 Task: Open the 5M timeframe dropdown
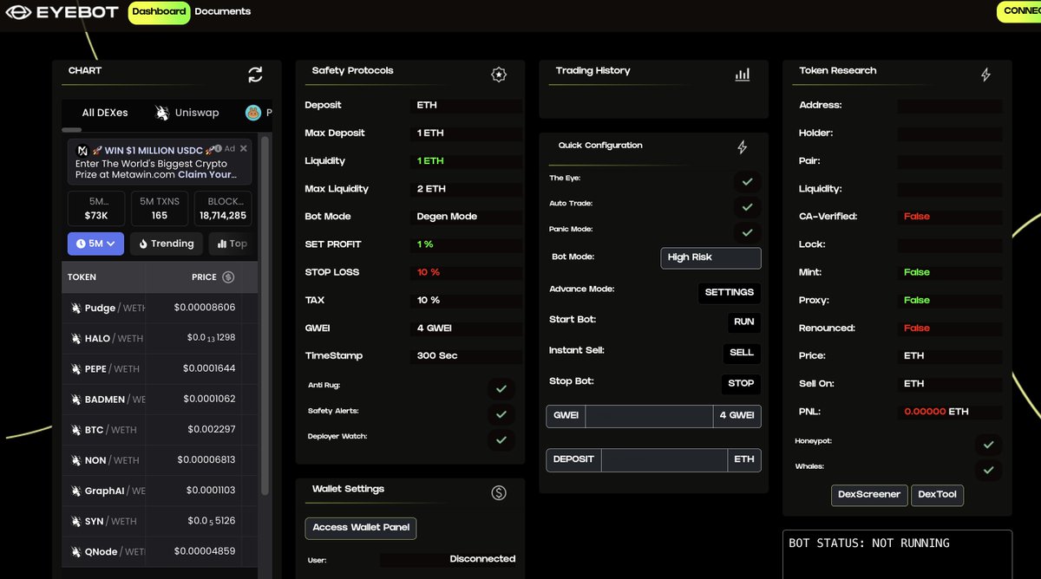(x=96, y=244)
